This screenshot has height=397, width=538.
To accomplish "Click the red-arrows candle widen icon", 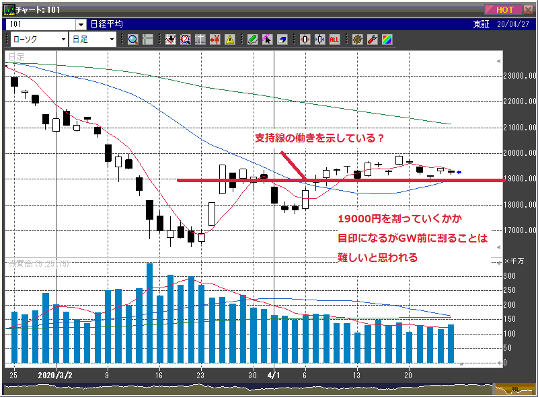I will pos(305,40).
